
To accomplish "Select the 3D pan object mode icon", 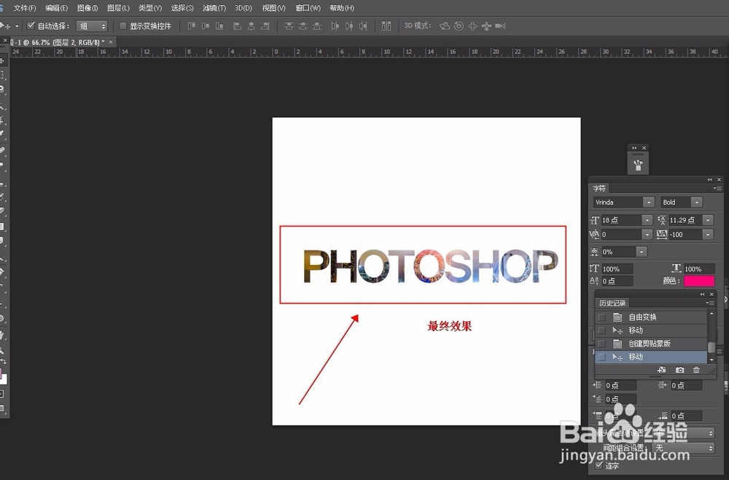I will [x=472, y=26].
